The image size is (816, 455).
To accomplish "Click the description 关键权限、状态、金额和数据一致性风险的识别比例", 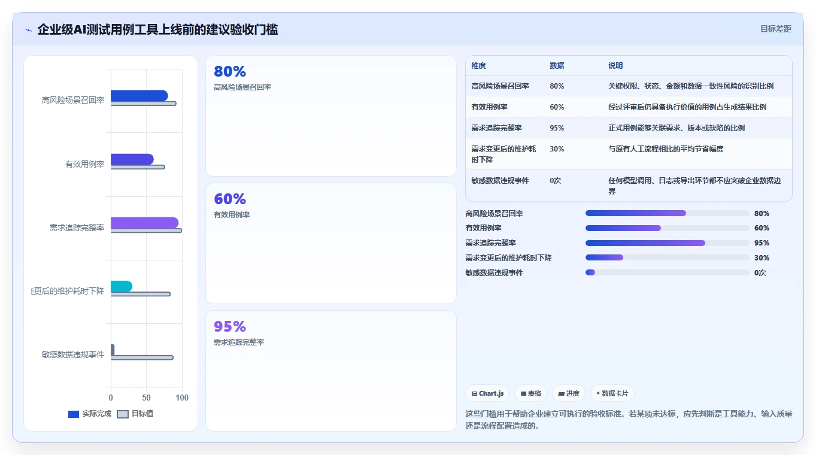I will point(691,86).
